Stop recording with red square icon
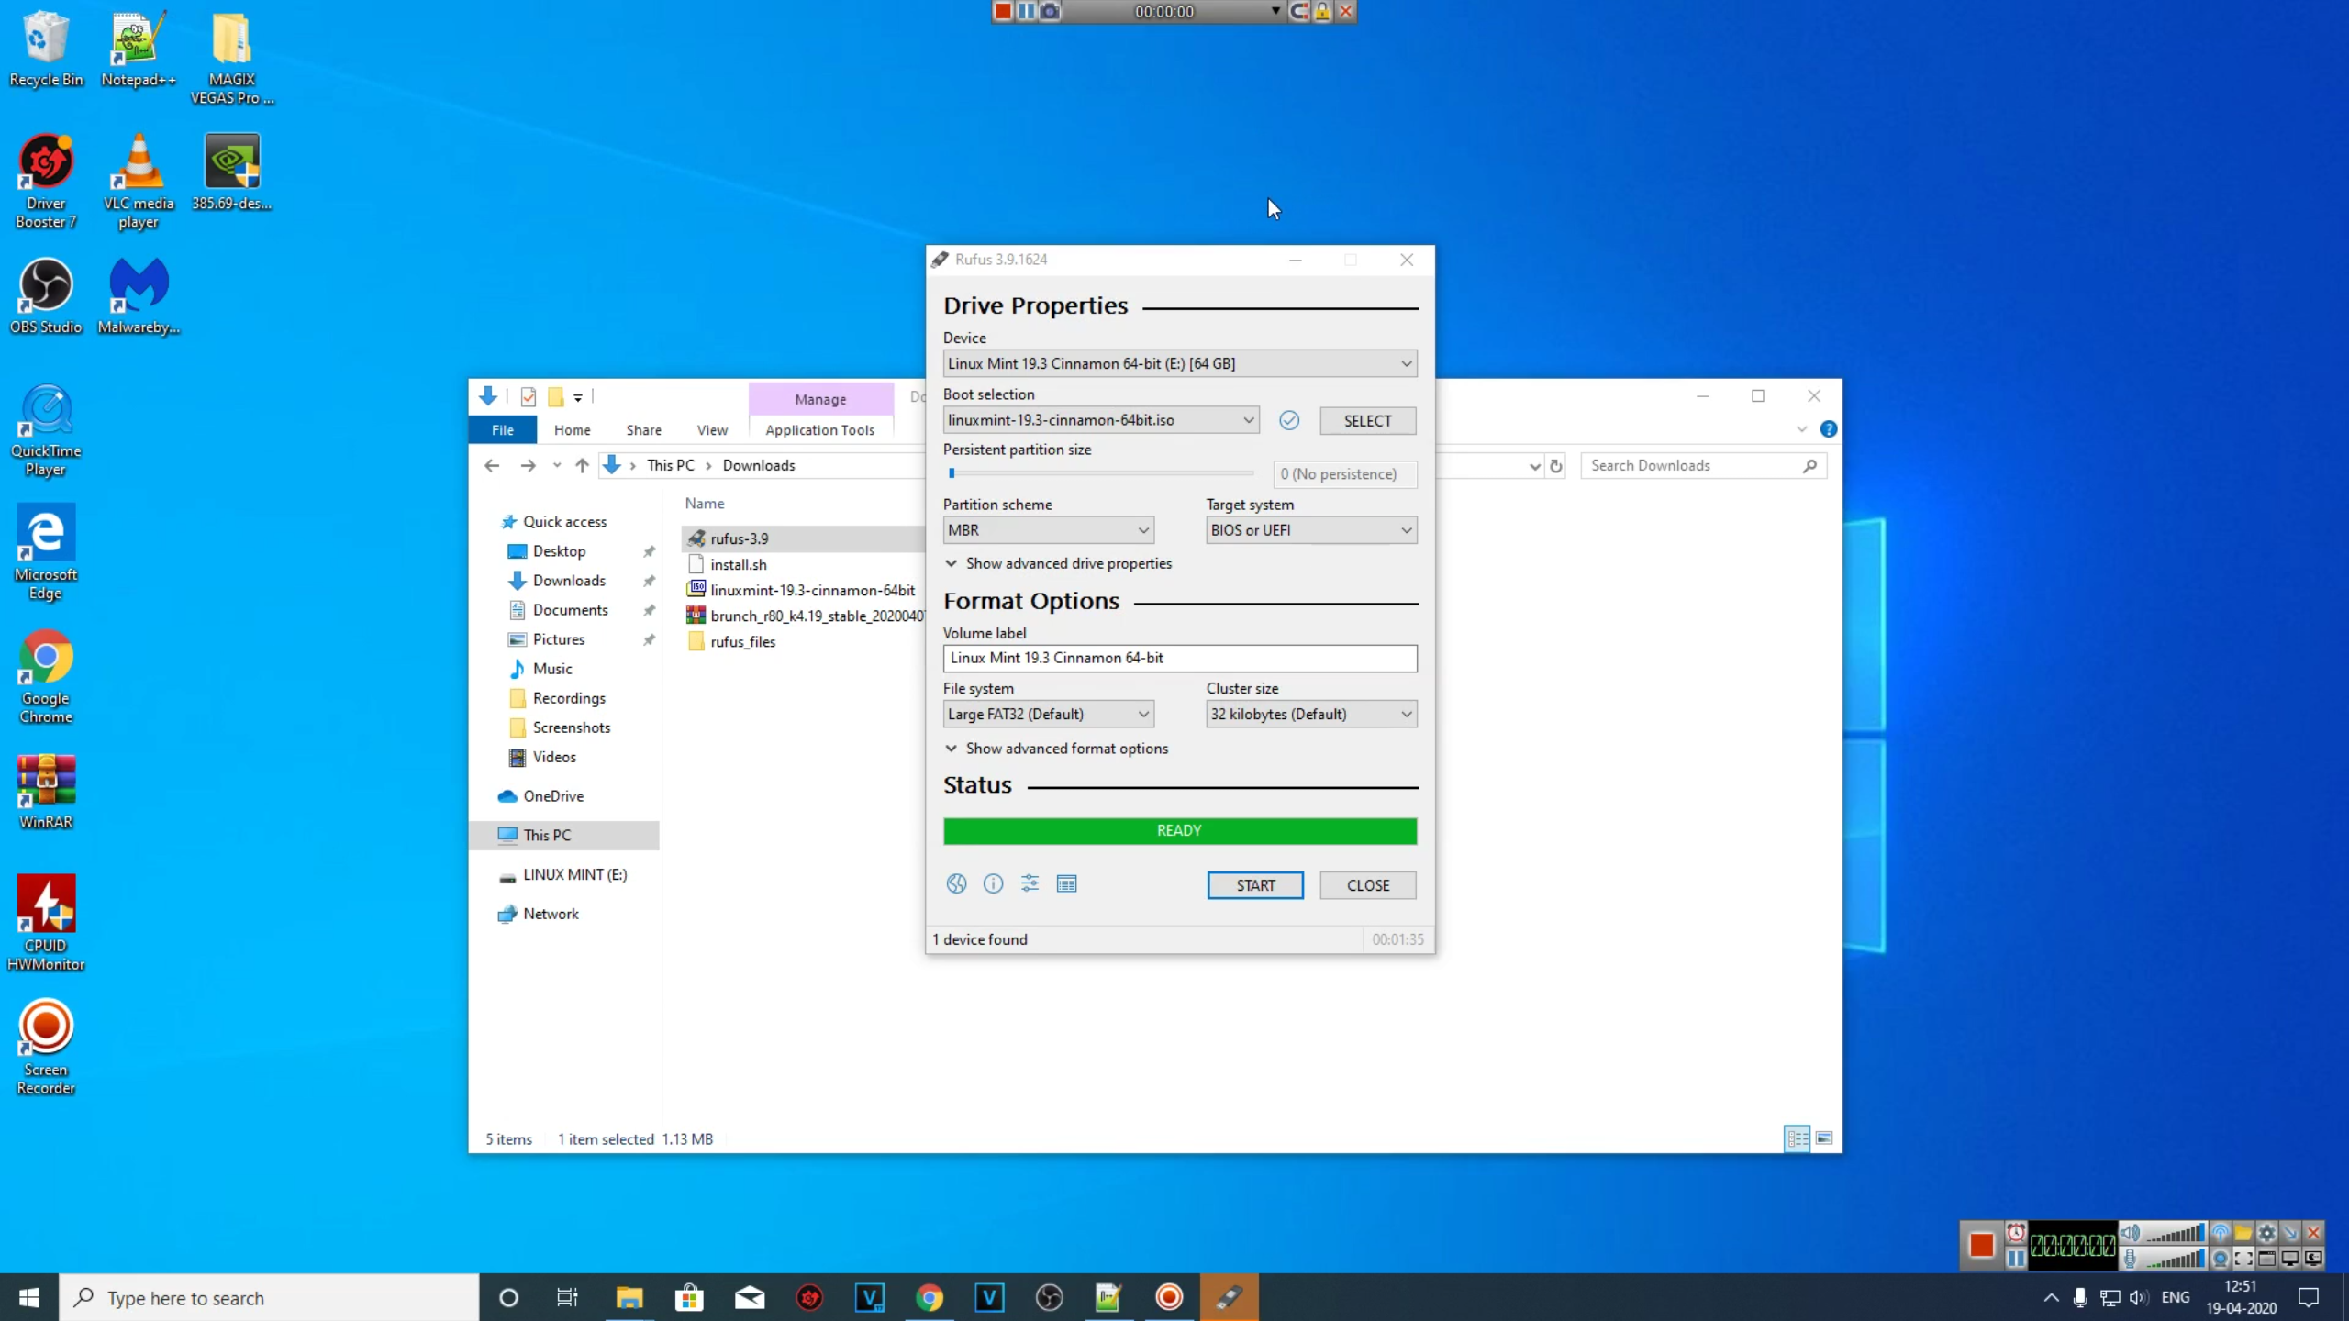 tap(1981, 1245)
